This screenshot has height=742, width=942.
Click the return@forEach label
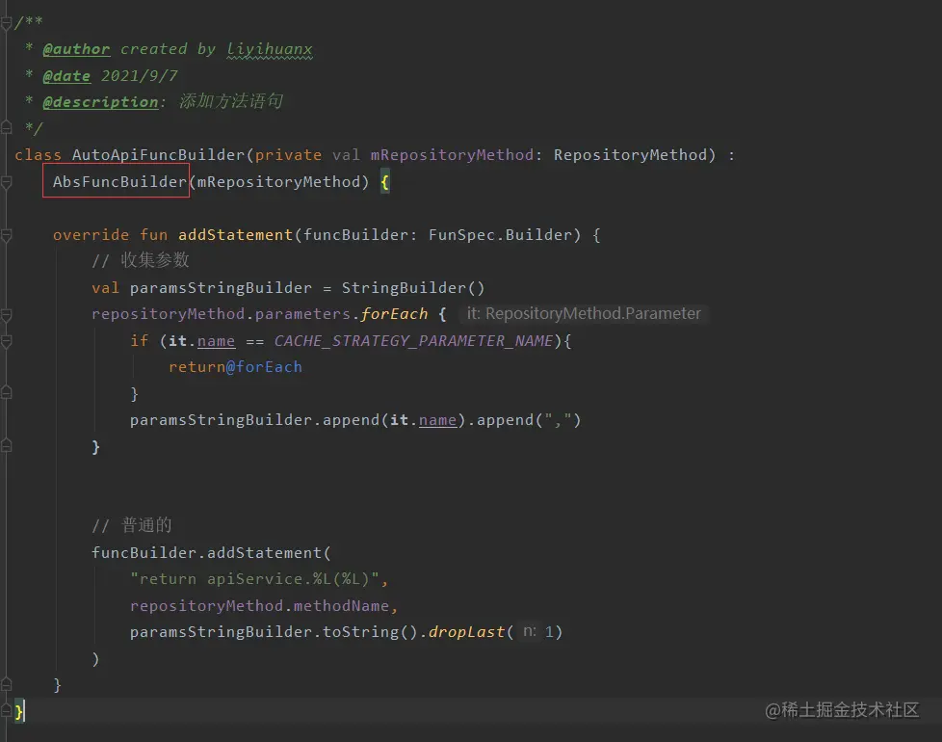[235, 367]
